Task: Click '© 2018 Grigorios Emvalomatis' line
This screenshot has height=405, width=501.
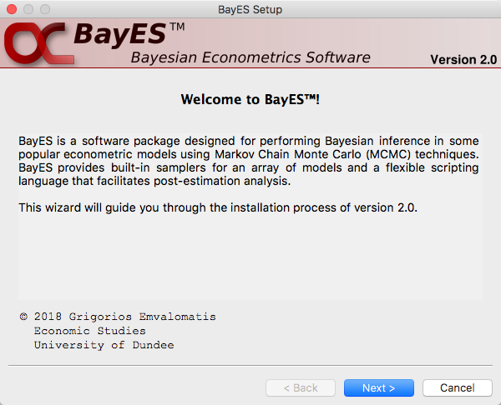Action: click(x=118, y=317)
